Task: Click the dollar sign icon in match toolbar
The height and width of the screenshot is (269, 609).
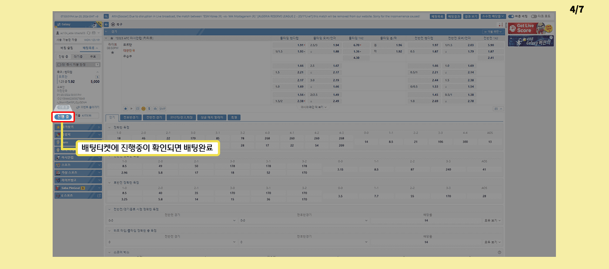Action: click(x=149, y=108)
